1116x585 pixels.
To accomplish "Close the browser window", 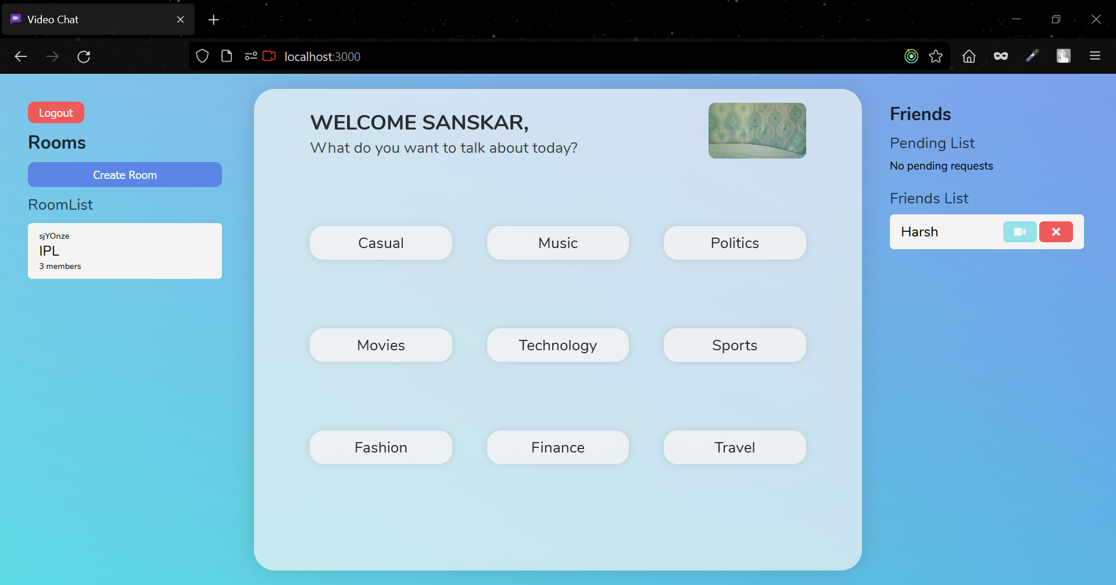I will [1096, 19].
